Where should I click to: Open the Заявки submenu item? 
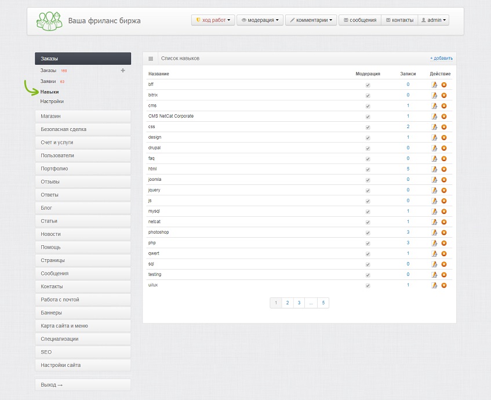(48, 81)
